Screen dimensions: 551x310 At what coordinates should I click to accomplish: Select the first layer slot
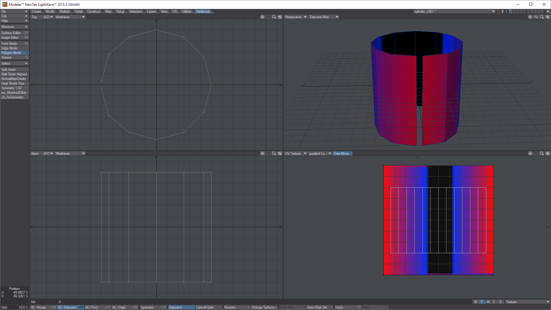pyautogui.click(x=511, y=12)
